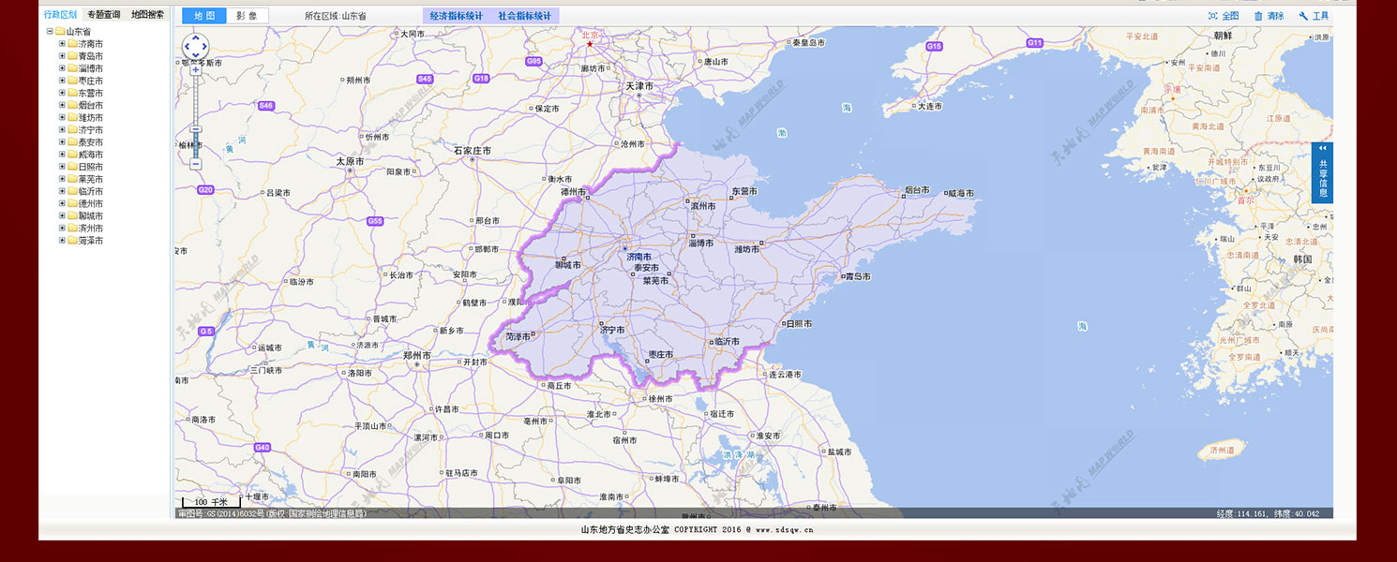Pan the map left with the navigation arrow
The height and width of the screenshot is (562, 1397).
[x=188, y=46]
